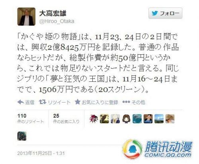Open second avatar with dark hair on yellow
Viewport: 199px width, 164px height.
(104, 119)
